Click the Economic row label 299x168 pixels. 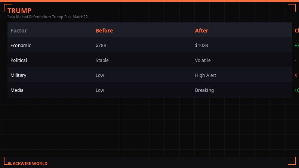(21, 45)
